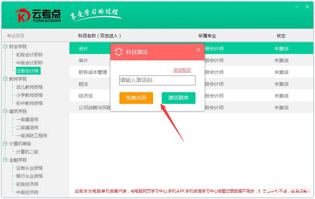Click the activation code input field
Viewport: 315px width, 199px height.
pos(157,80)
